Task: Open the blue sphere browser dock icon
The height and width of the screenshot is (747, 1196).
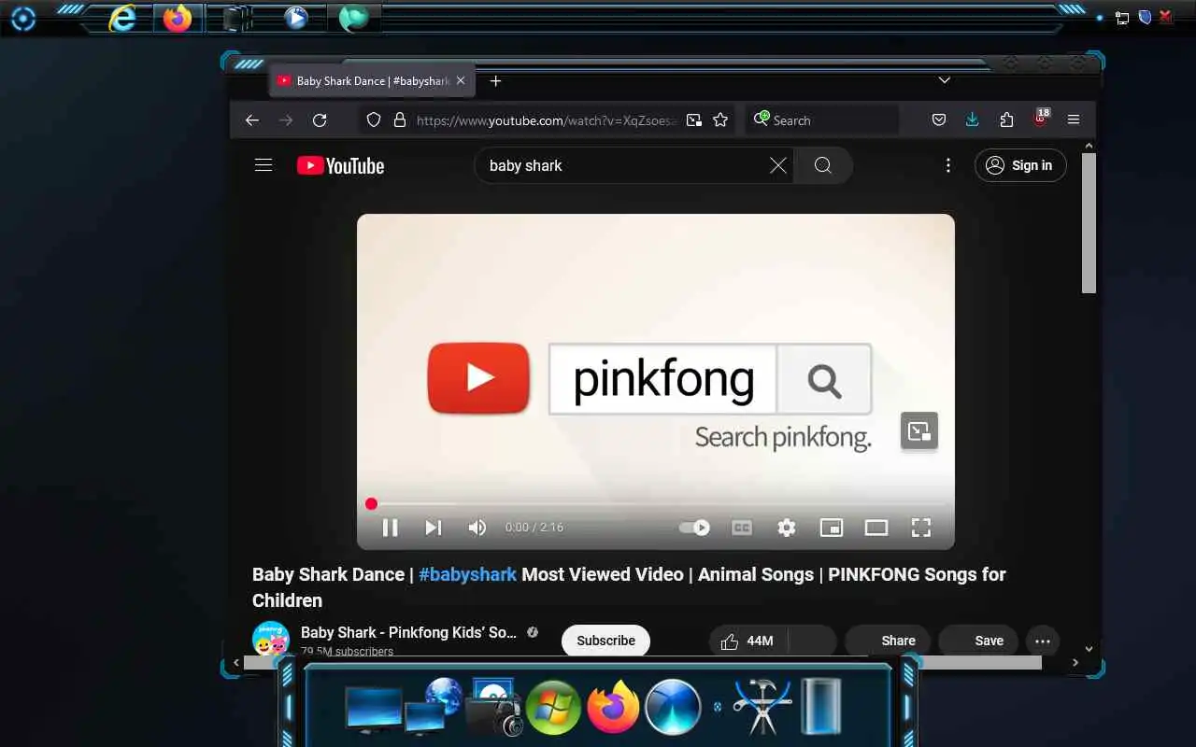Action: [673, 707]
